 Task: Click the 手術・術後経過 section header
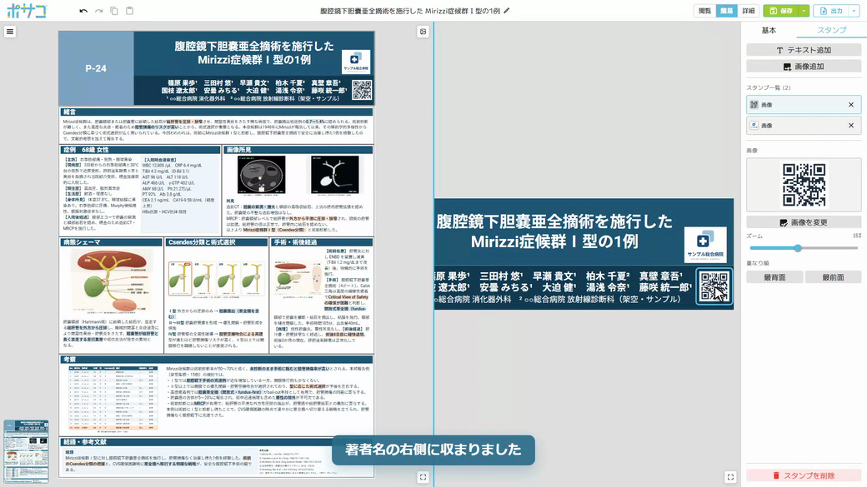coord(321,242)
